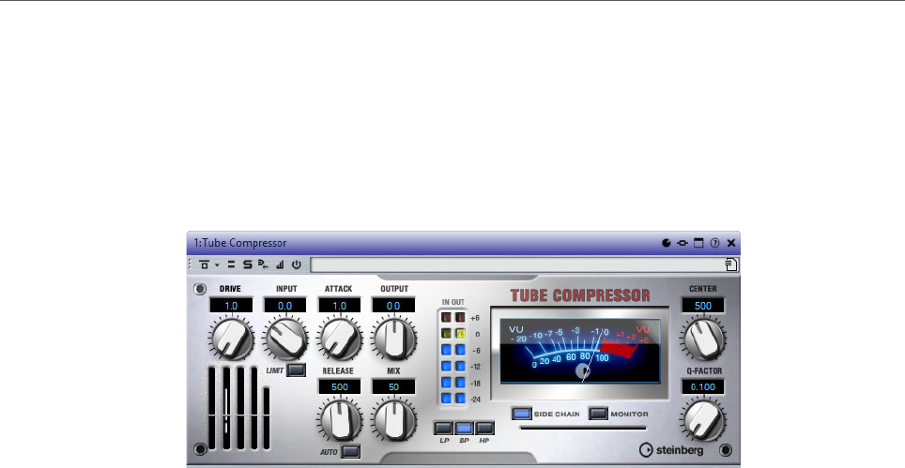Screen dimensions: 905x468
Task: Open the presets menu page icon
Action: pyautogui.click(x=731, y=264)
